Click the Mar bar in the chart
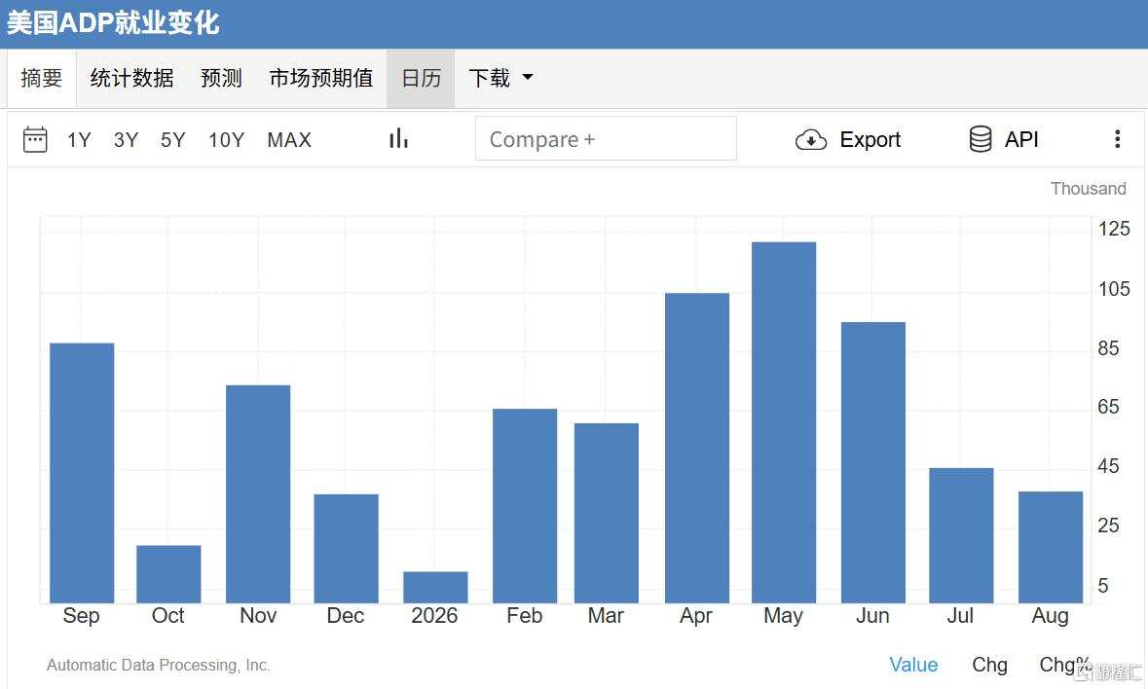The width and height of the screenshot is (1148, 689). coord(607,514)
